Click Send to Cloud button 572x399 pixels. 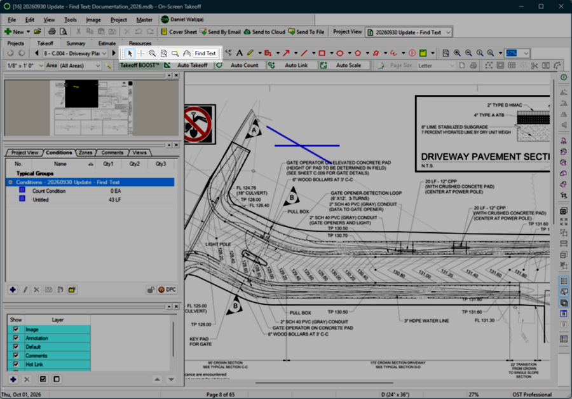264,32
